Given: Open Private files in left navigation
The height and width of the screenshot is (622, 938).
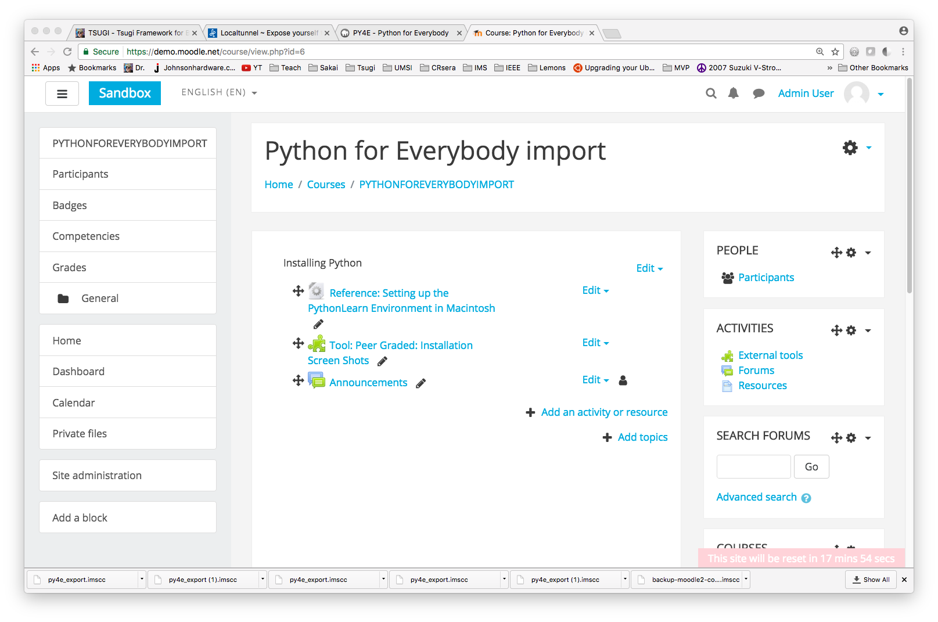Looking at the screenshot, I should tap(128, 434).
